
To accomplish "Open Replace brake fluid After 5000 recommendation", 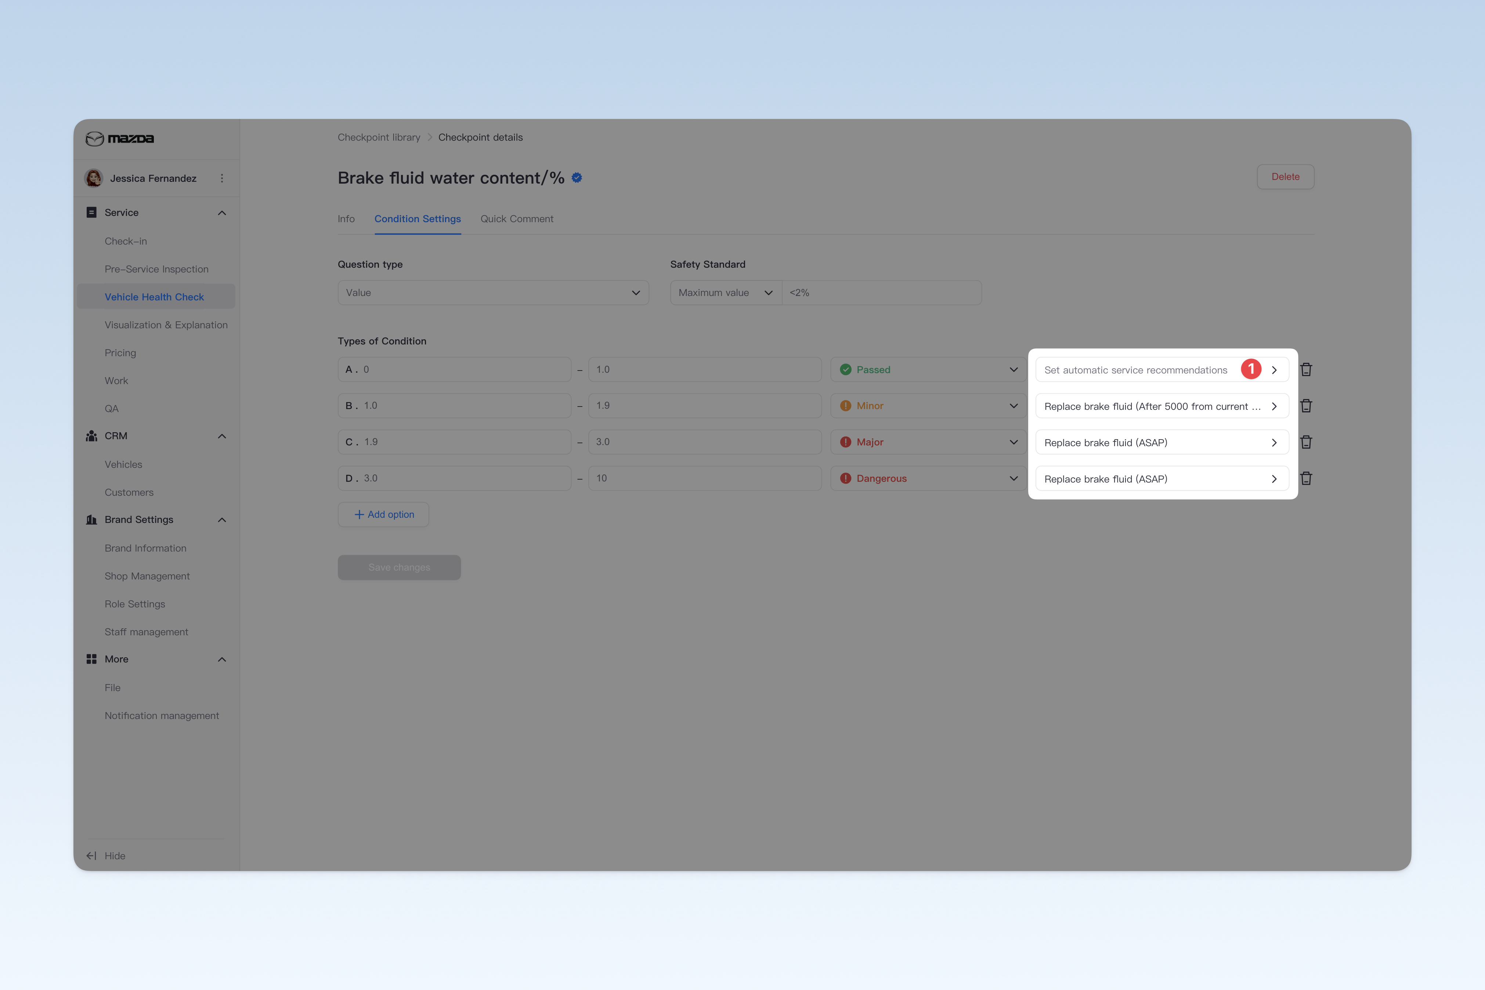I will (x=1162, y=406).
